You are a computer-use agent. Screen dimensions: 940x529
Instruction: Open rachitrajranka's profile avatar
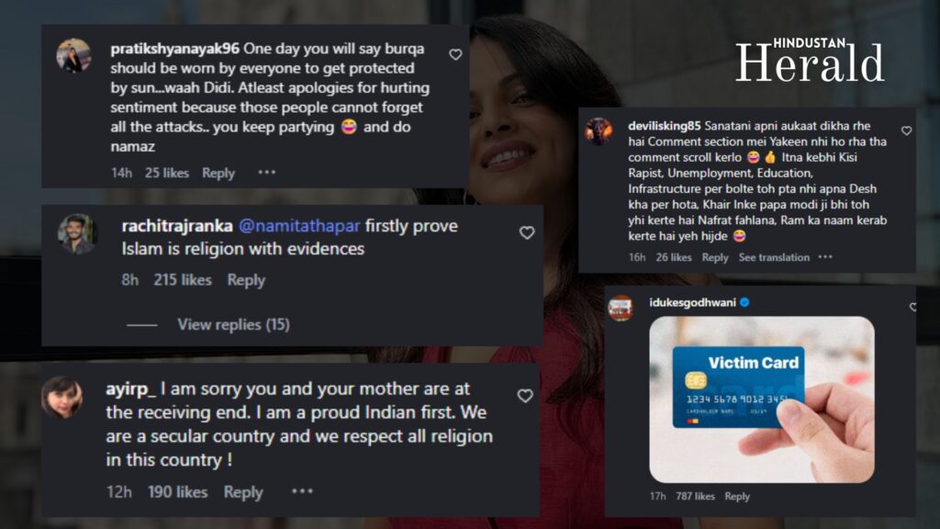tap(77, 233)
